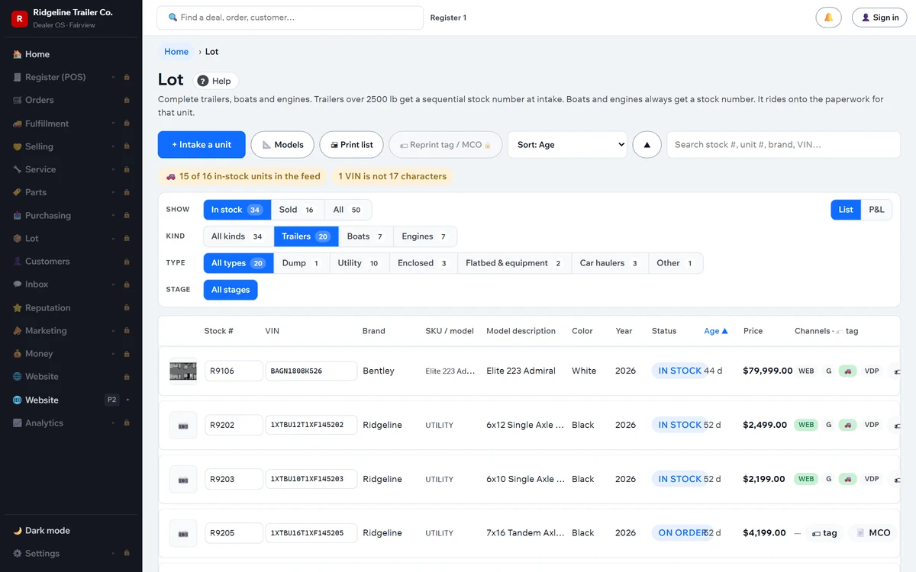Screen dimensions: 916x572
Task: Click the Intake a unit button
Action: coord(202,145)
